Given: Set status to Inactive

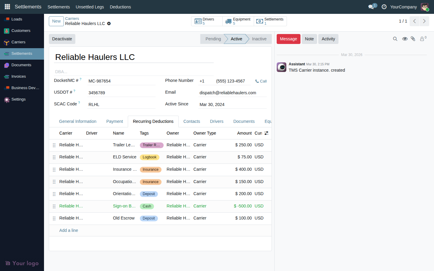Looking at the screenshot, I should (259, 39).
